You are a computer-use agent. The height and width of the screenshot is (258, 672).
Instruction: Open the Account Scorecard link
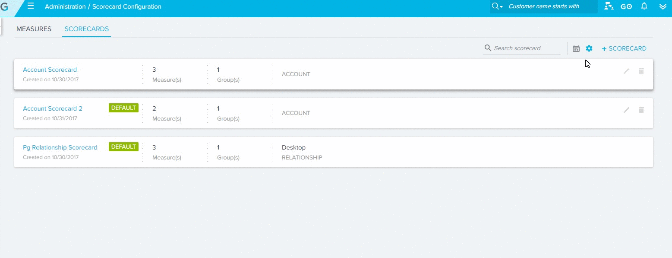tap(50, 70)
